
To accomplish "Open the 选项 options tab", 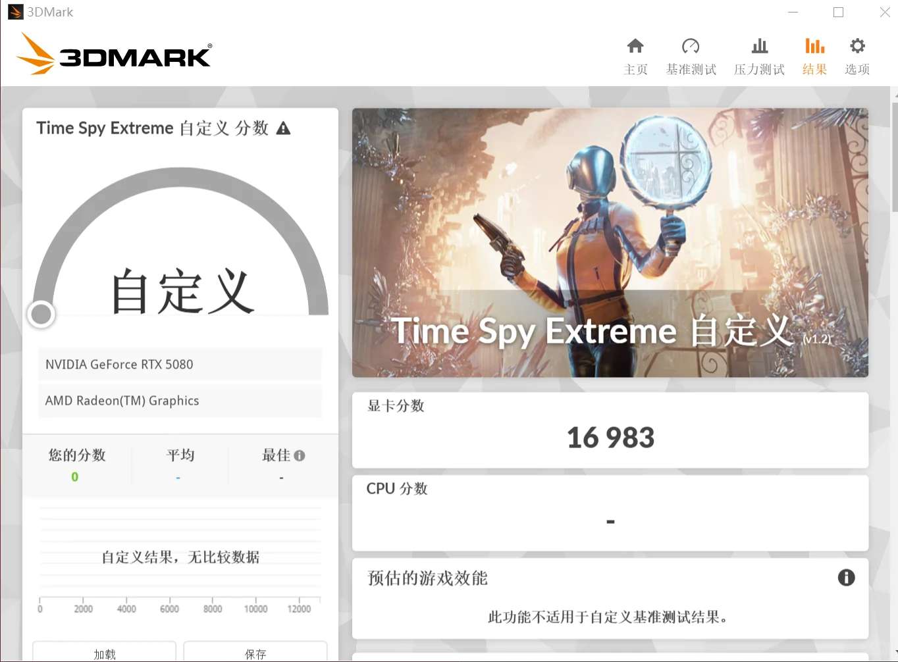I will click(857, 57).
